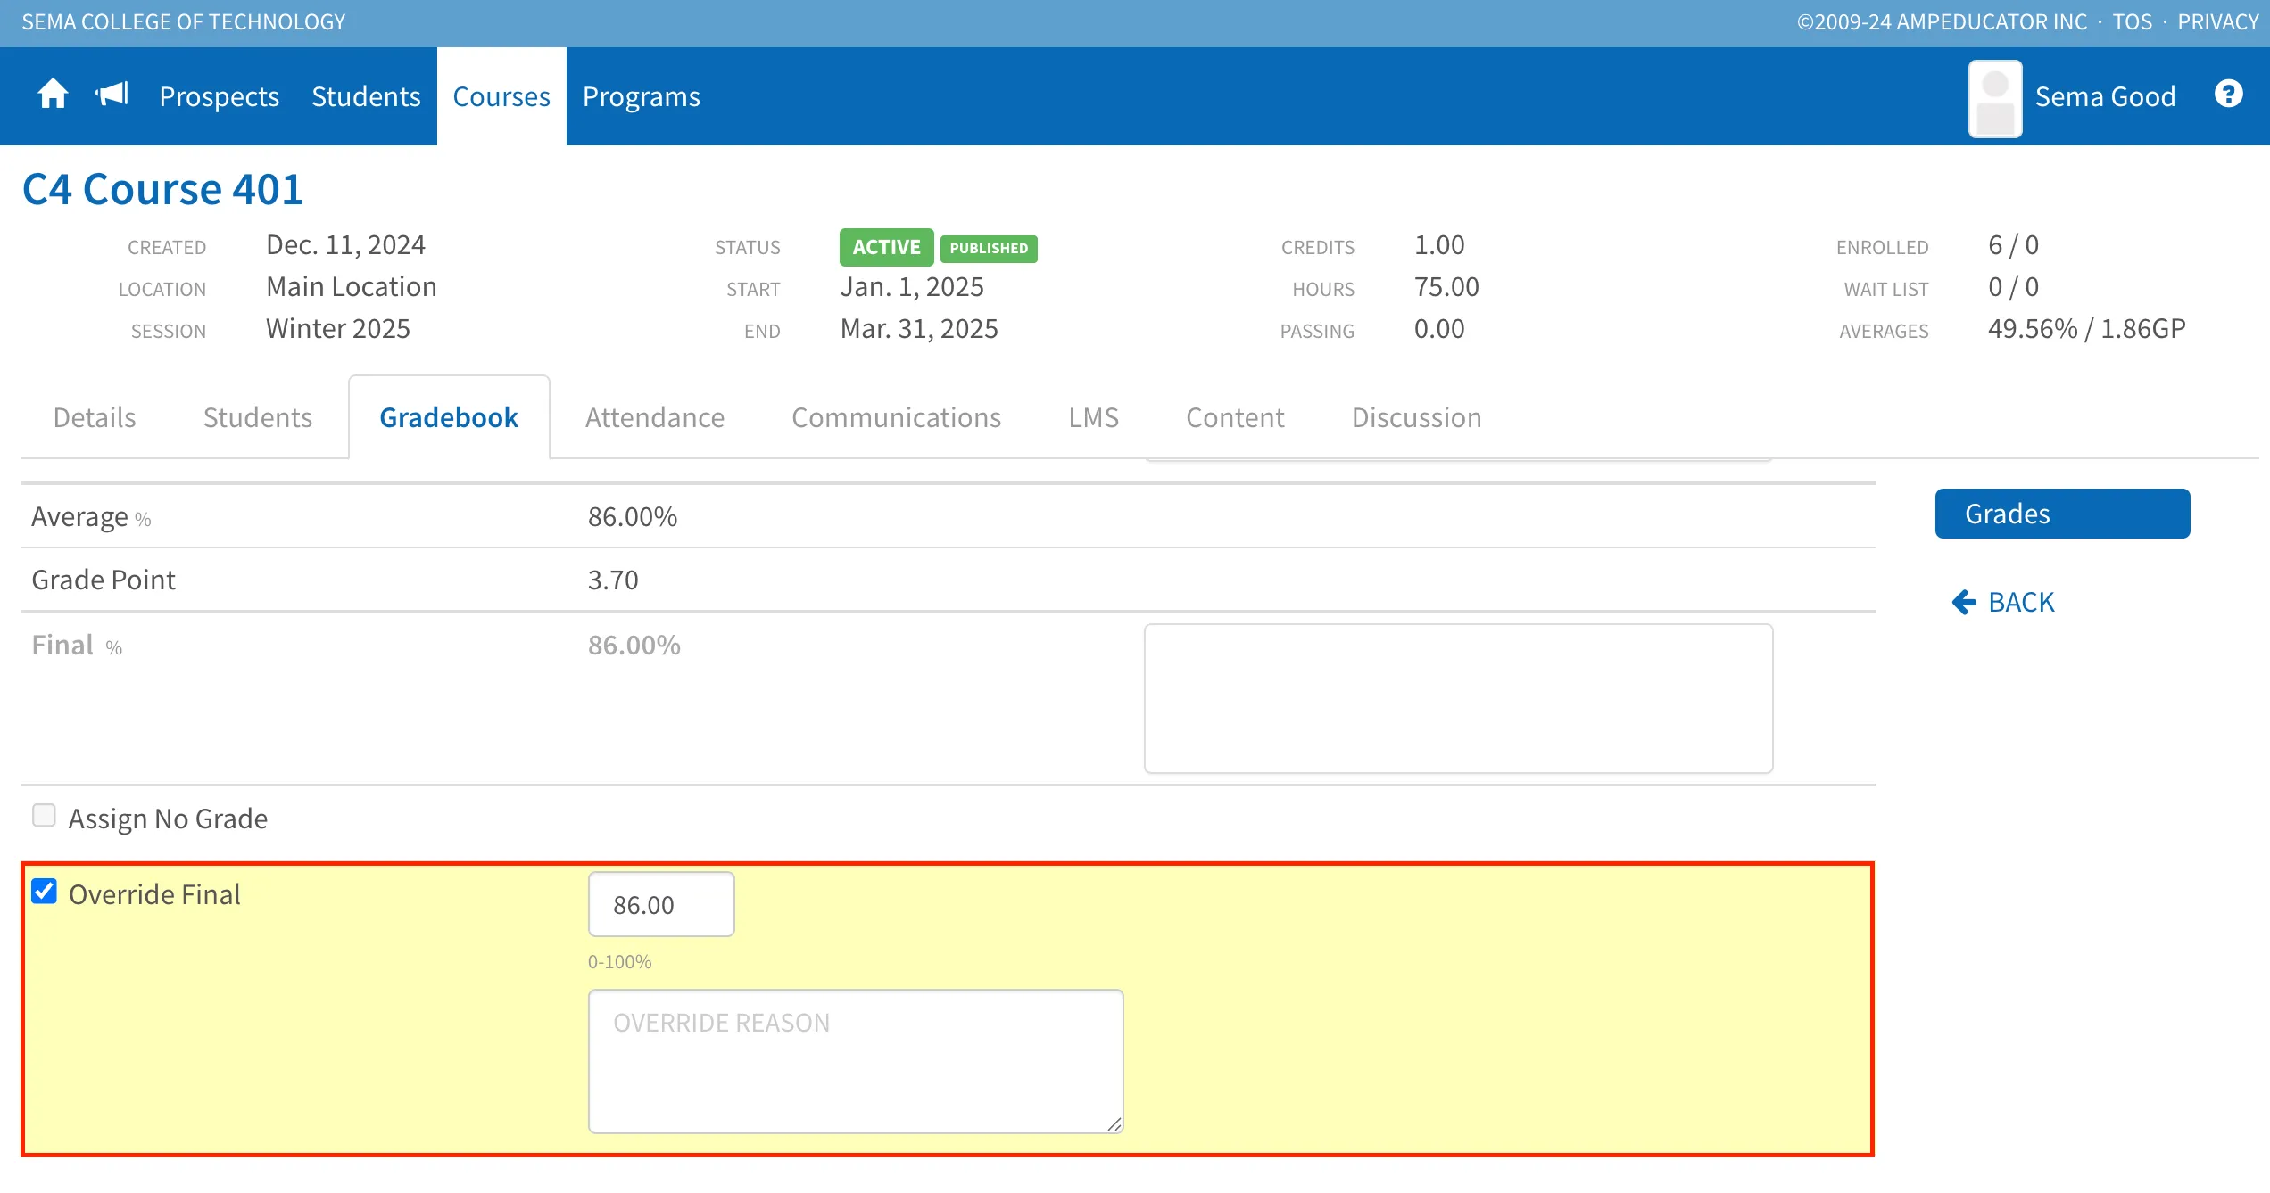Image resolution: width=2270 pixels, height=1193 pixels.
Task: Click the BACK arrow link
Action: pyautogui.click(x=2002, y=602)
